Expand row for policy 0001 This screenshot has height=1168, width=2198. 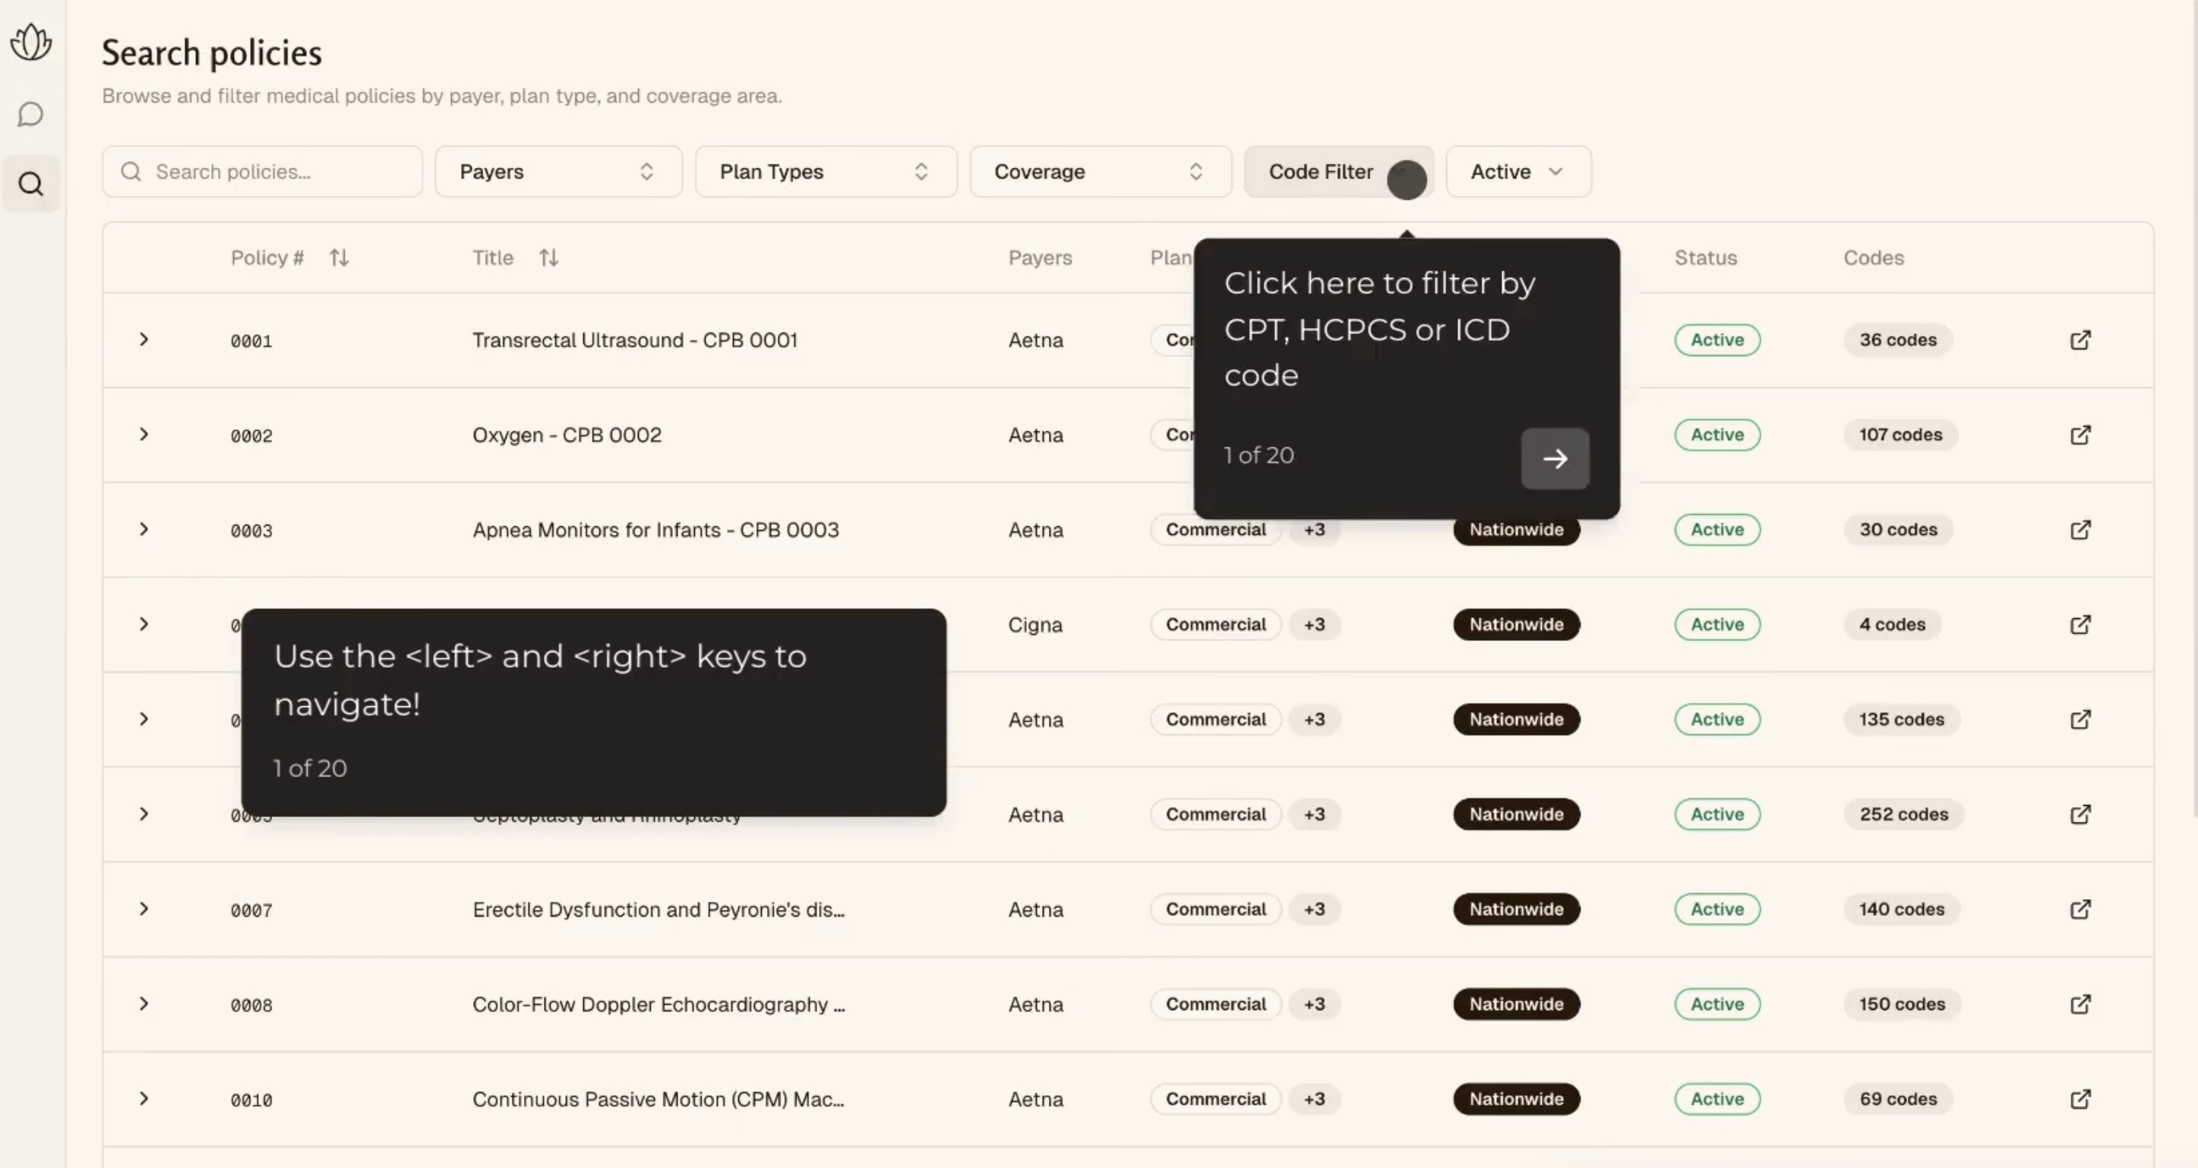tap(144, 339)
